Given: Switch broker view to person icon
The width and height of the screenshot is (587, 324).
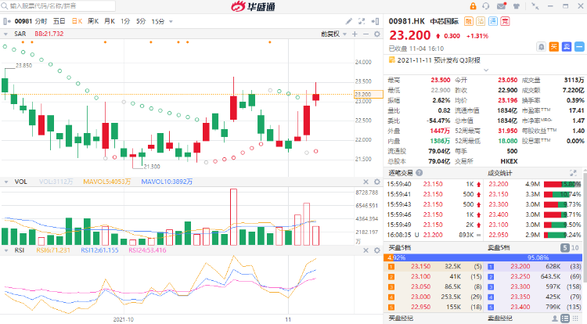Looking at the screenshot, I should (555, 319).
